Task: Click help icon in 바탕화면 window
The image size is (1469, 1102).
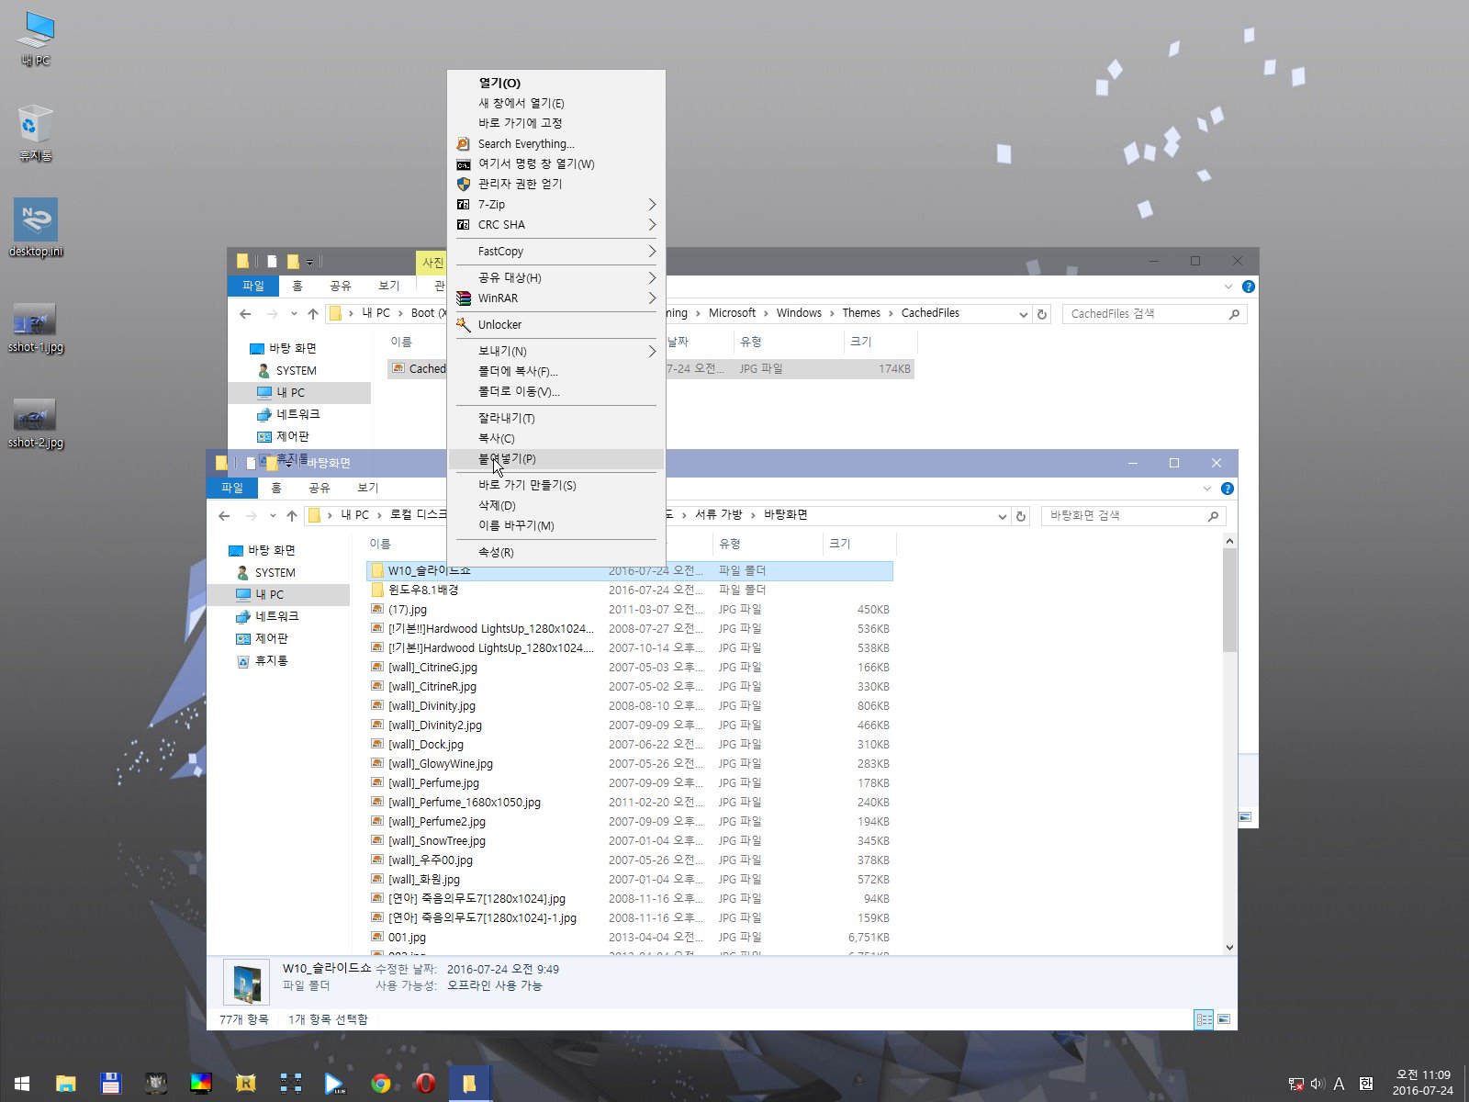Action: point(1228,489)
